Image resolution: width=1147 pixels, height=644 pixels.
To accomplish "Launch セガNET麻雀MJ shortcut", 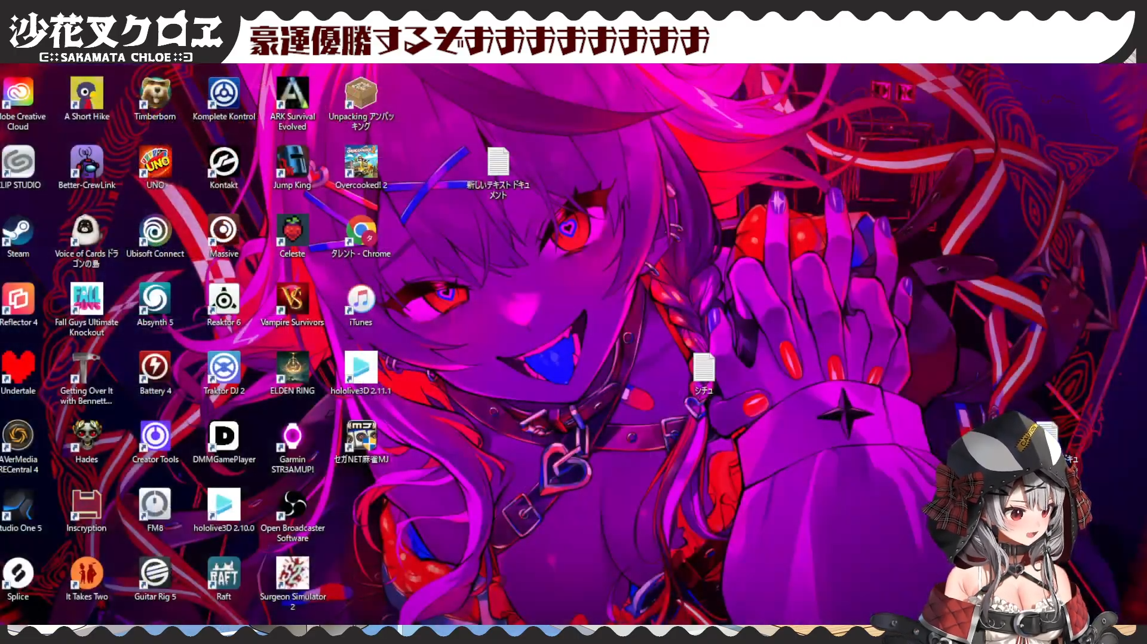I will click(x=361, y=436).
